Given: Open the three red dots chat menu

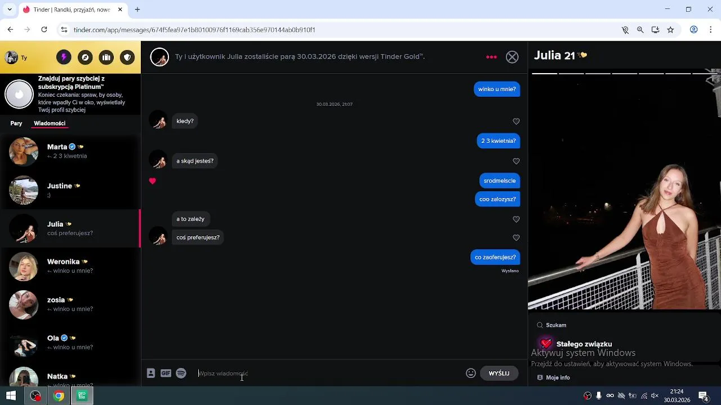Looking at the screenshot, I should click(x=491, y=57).
